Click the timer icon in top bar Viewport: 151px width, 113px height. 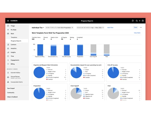point(133,21)
